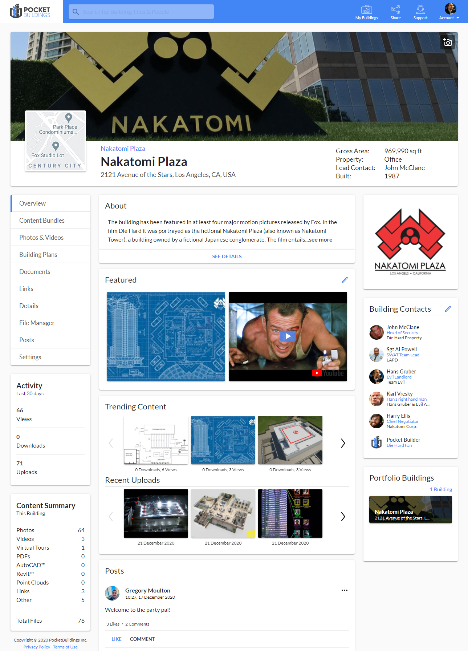Open Photos & Videos section
This screenshot has height=651, width=468.
coord(50,238)
